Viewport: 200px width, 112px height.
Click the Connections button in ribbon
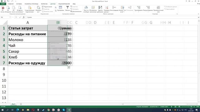(47, 7)
